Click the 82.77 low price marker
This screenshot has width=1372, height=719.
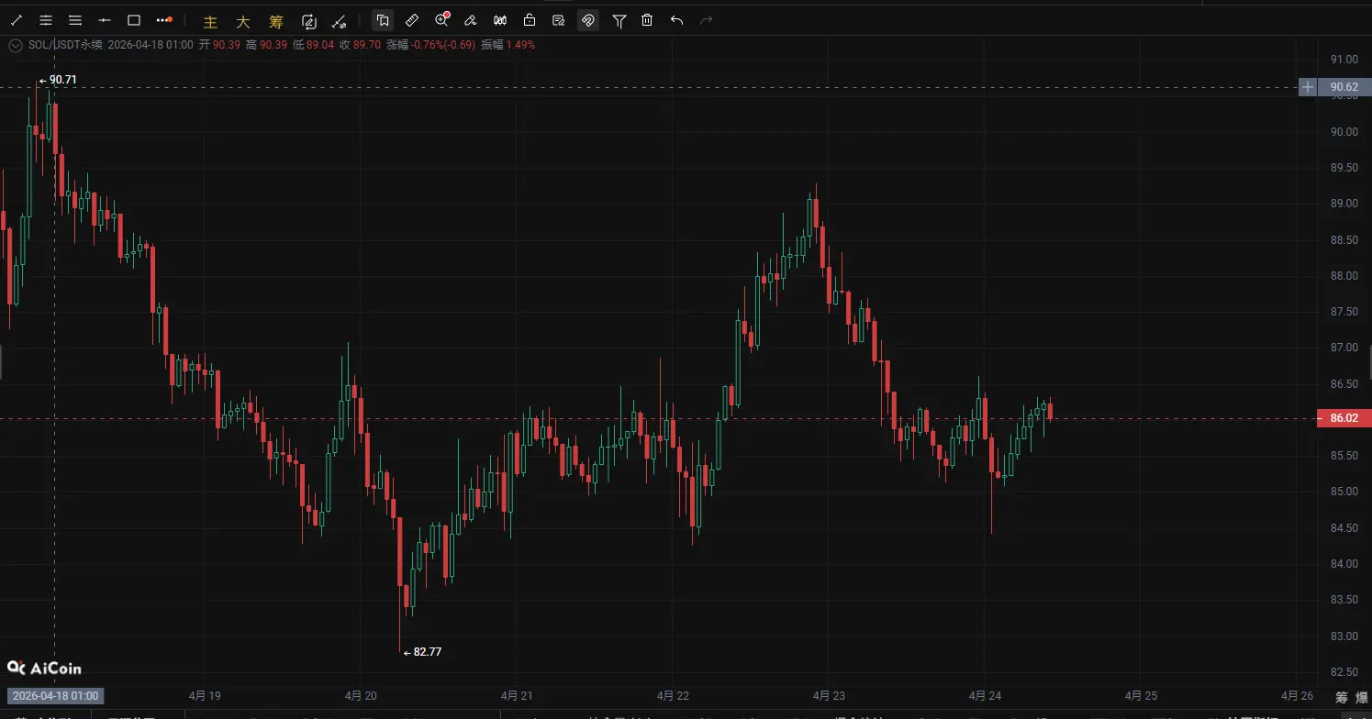click(423, 652)
